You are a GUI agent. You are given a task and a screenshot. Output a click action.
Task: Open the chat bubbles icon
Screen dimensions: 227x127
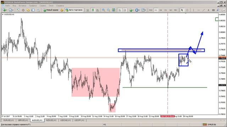[x=223, y=10]
